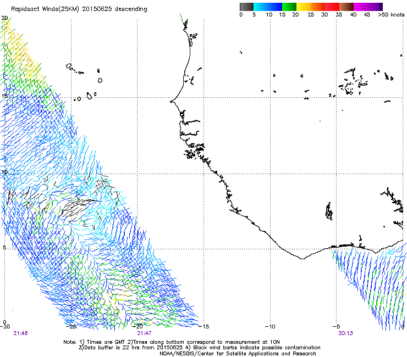Select the gray 0-5 knots color band
This screenshot has height=357, width=407.
[x=246, y=7]
